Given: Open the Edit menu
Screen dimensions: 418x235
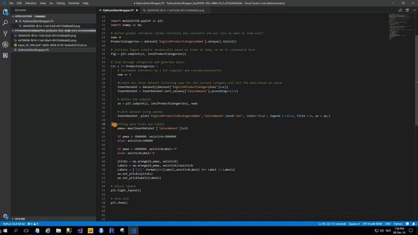Looking at the screenshot, I should 19,3.
